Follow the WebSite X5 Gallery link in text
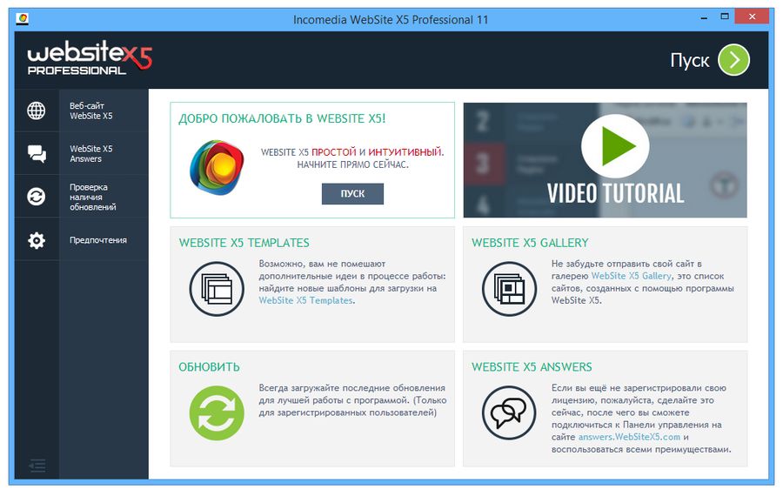 [632, 276]
